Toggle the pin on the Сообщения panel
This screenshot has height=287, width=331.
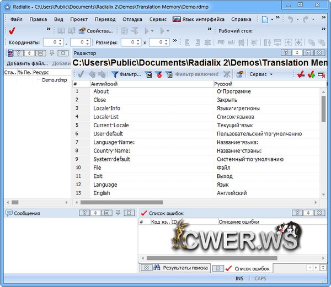click(x=117, y=213)
